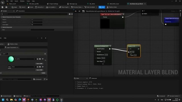Click Search in the material toolbar

click(x=22, y=7)
